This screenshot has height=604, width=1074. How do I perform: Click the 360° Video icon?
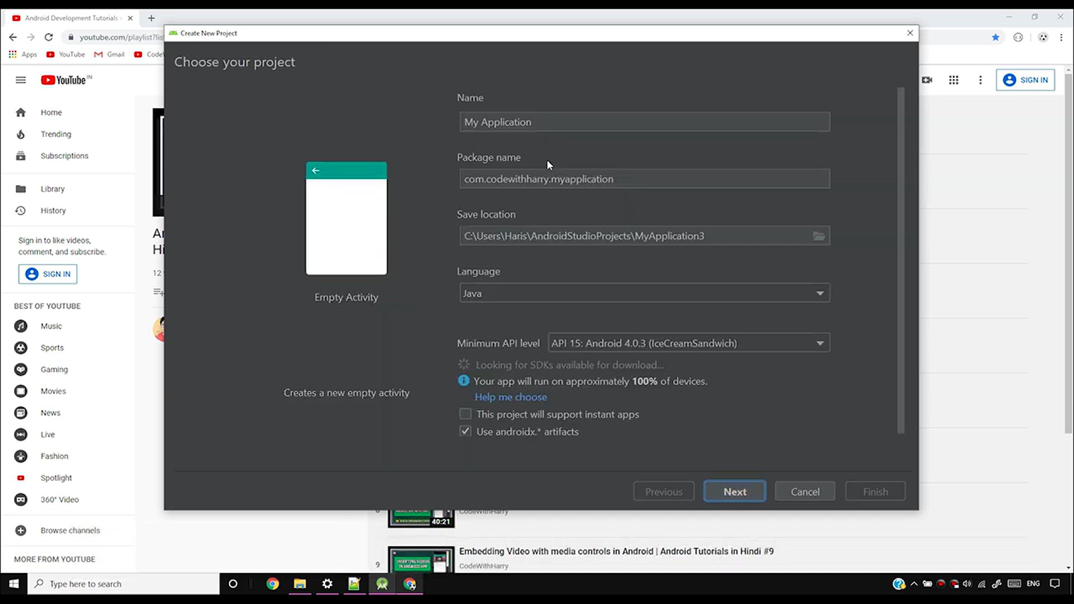[x=21, y=500]
